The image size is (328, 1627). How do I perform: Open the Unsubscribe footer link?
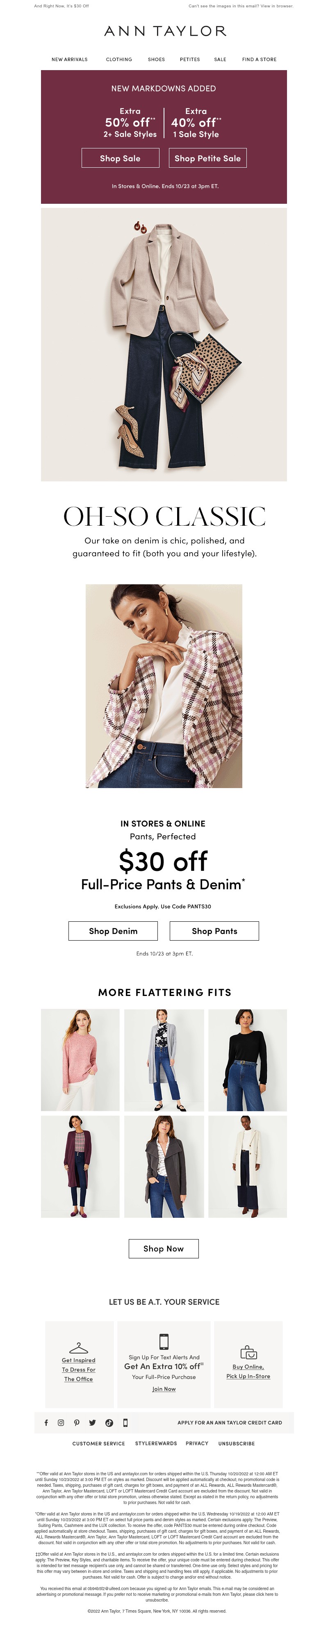pyautogui.click(x=236, y=1443)
